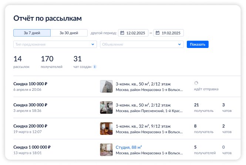
Task: Open the room thumbnail for 300 000 ₽ discount
Action: 106,107
